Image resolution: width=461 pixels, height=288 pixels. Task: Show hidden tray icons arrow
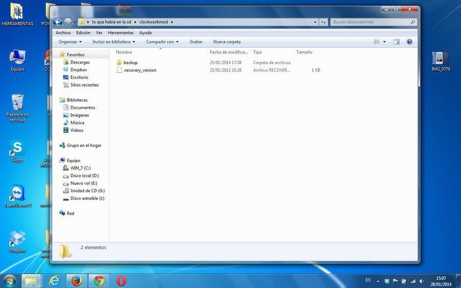click(x=378, y=281)
